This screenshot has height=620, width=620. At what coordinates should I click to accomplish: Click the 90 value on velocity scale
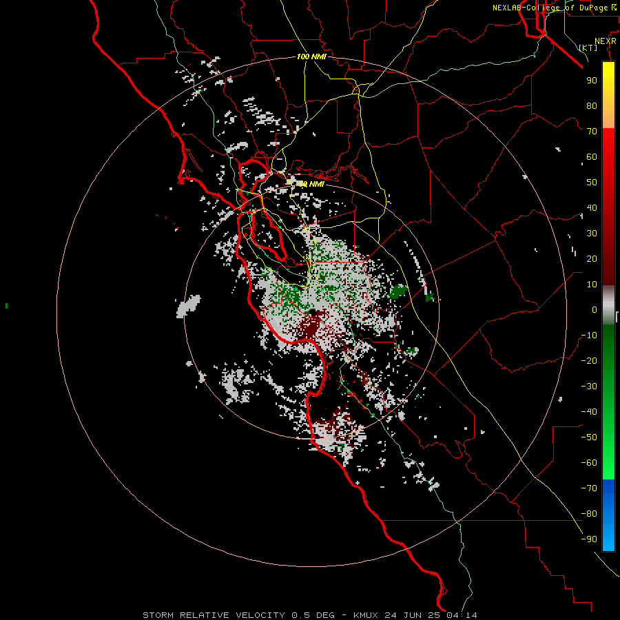click(592, 81)
